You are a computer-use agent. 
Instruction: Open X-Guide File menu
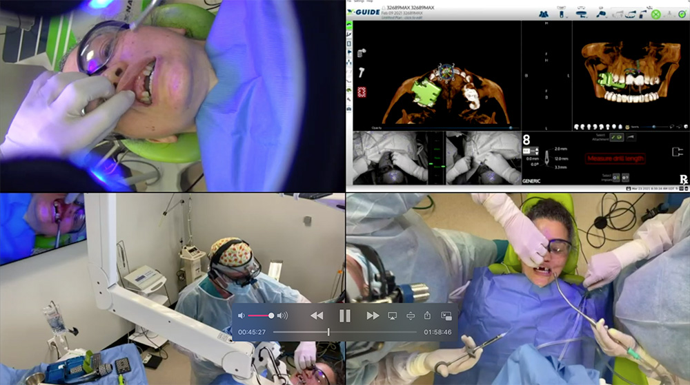click(349, 1)
